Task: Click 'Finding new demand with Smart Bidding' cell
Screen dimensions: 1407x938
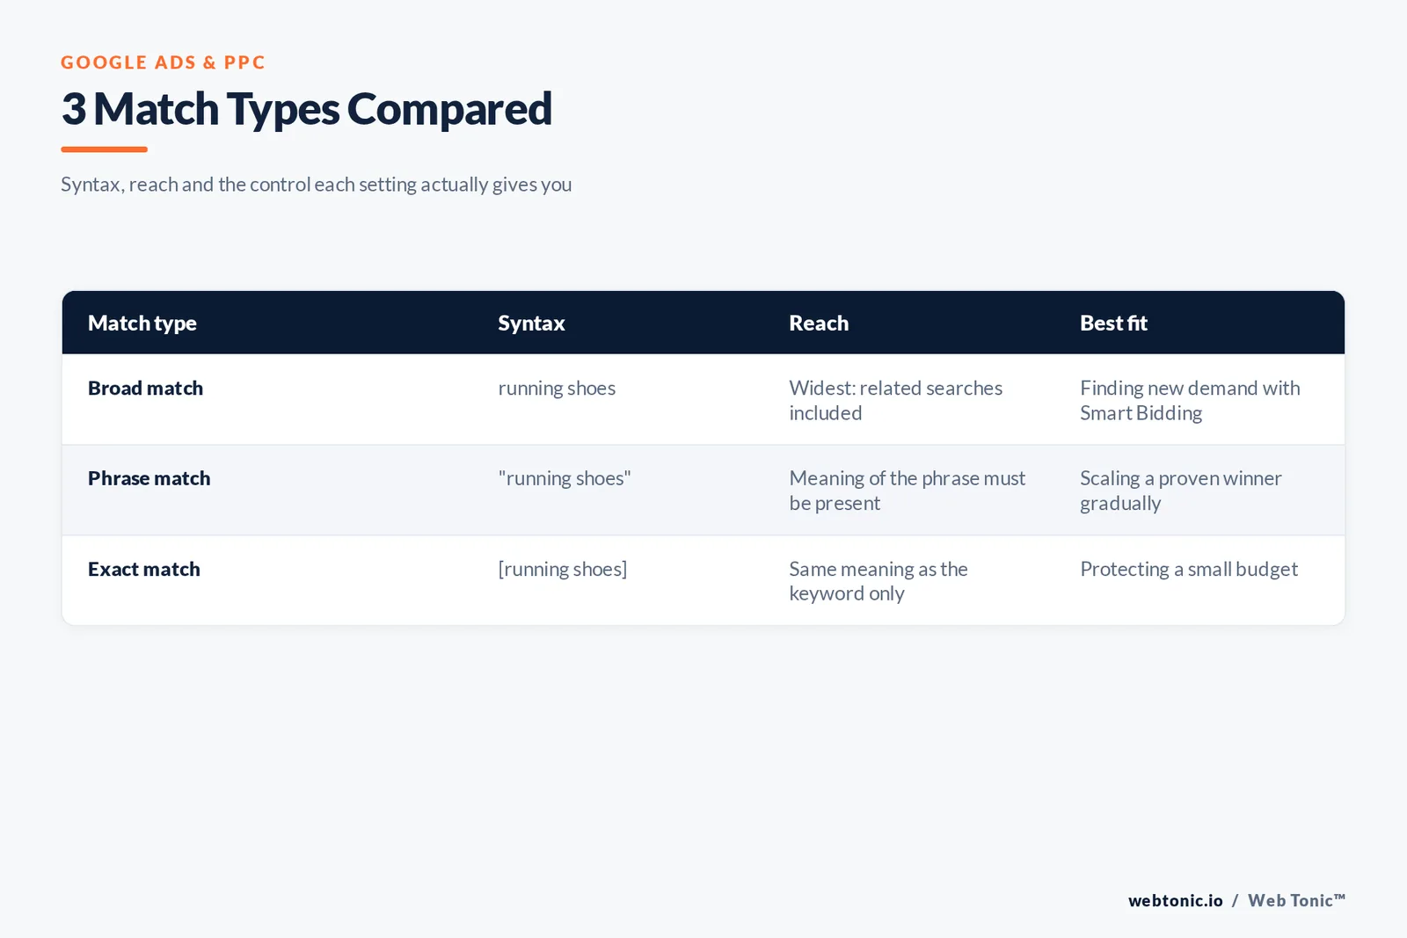Action: [1190, 401]
